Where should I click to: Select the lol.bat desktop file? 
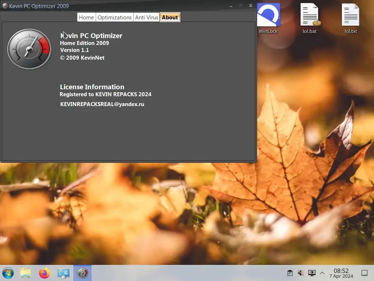coord(310,19)
